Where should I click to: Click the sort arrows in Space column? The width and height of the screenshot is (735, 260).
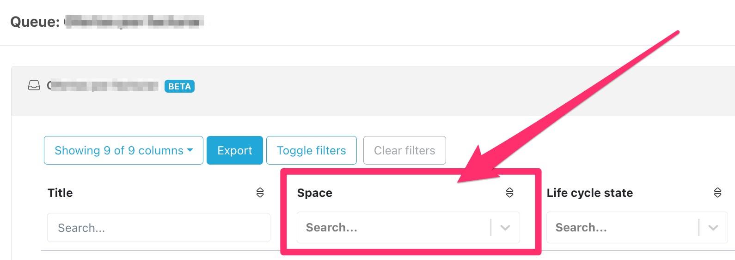click(509, 193)
